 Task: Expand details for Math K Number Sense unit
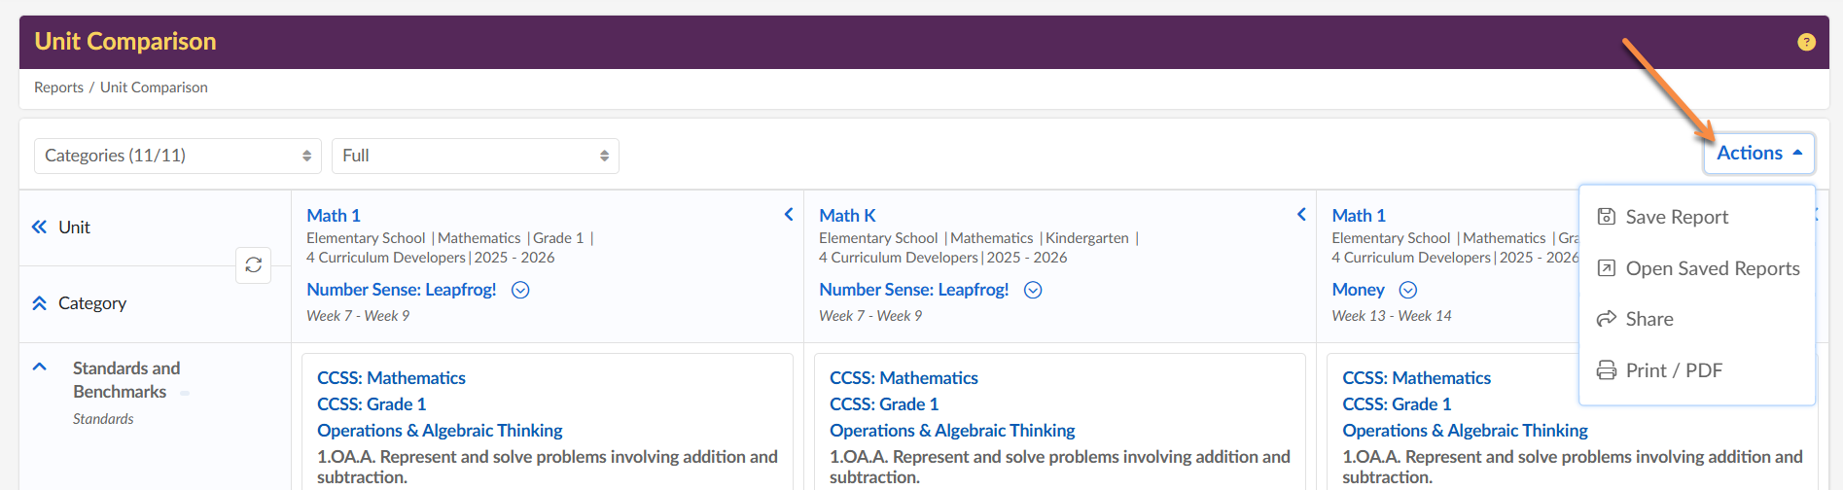pyautogui.click(x=1033, y=290)
